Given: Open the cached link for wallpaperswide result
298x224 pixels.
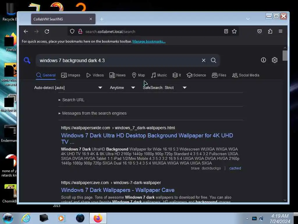Looking at the screenshot, I should 235,168.
